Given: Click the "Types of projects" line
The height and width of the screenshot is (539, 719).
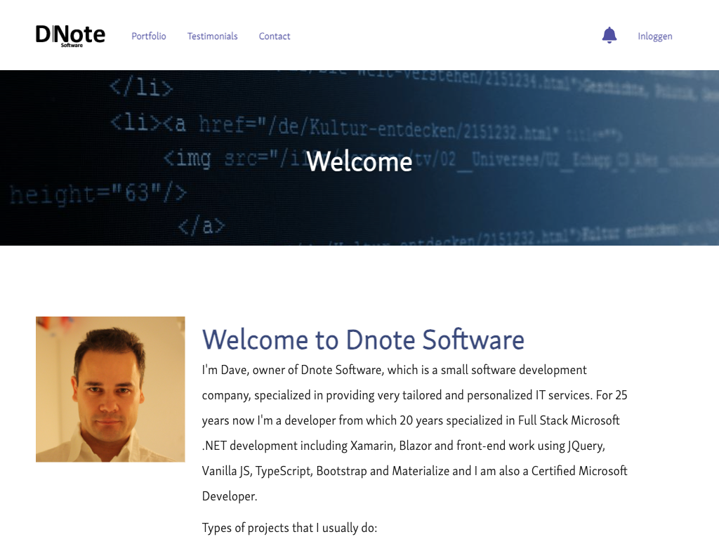Looking at the screenshot, I should tap(289, 527).
